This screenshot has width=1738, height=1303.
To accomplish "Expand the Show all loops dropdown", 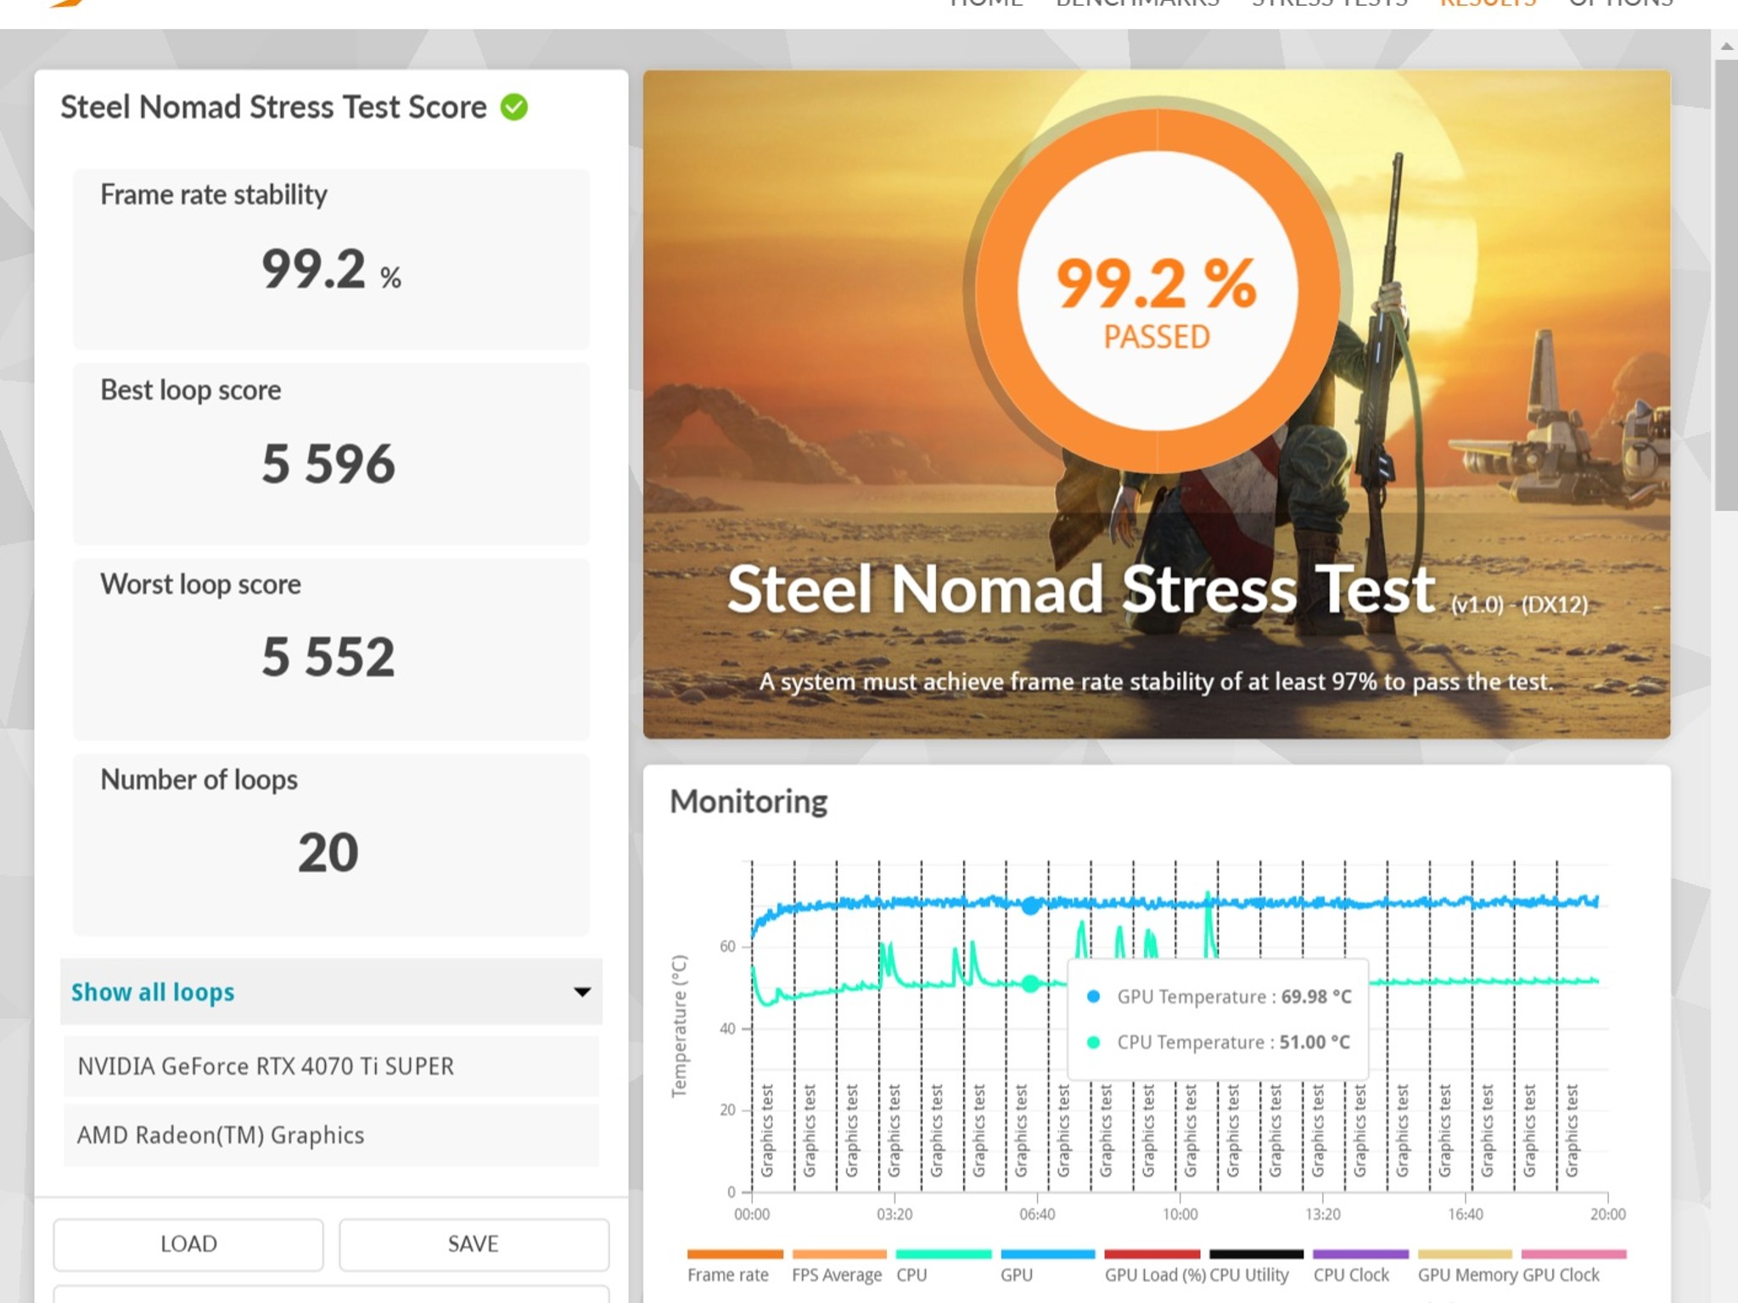I will point(331,992).
